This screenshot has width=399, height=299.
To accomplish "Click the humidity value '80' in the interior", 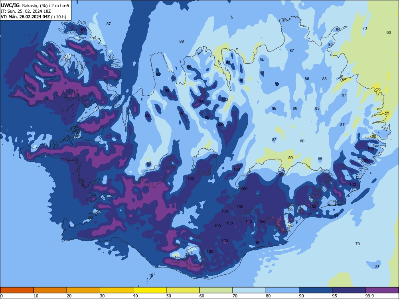I will 302,141.
